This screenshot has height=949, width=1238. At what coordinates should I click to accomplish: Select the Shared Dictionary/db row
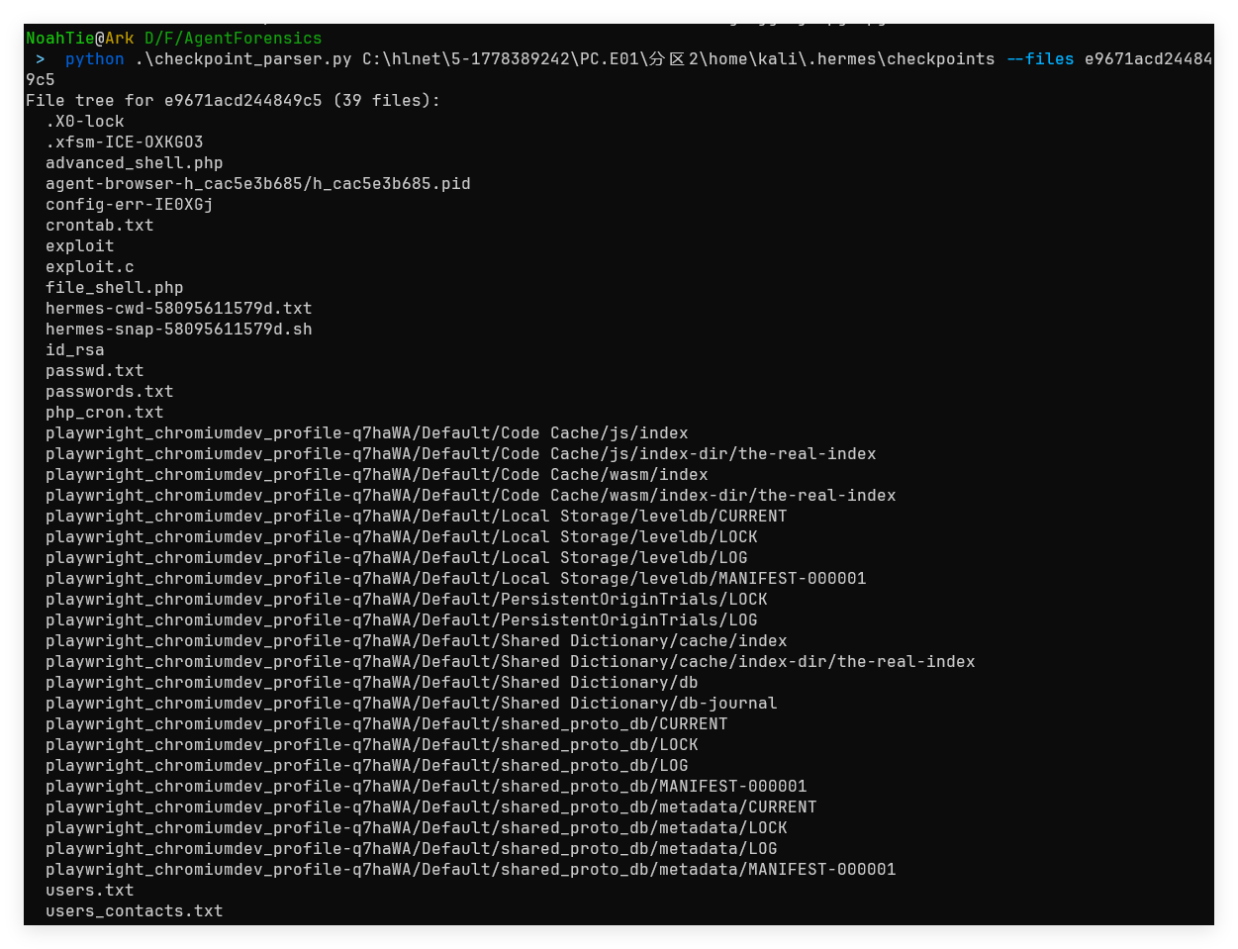372,683
